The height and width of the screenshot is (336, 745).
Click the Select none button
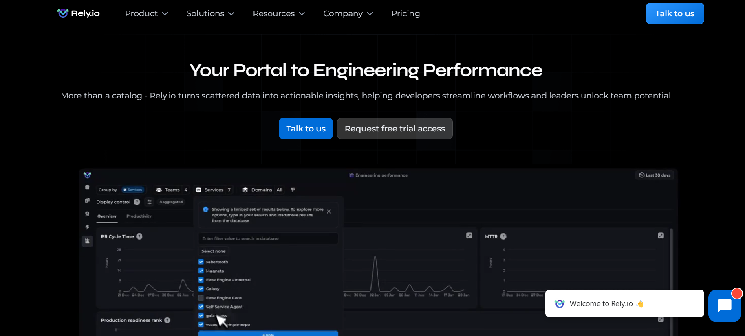(x=213, y=251)
